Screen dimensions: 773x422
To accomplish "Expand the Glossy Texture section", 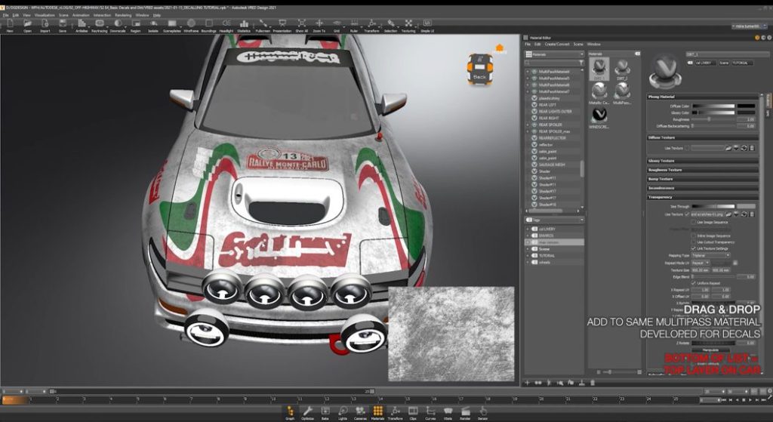I will coord(702,161).
